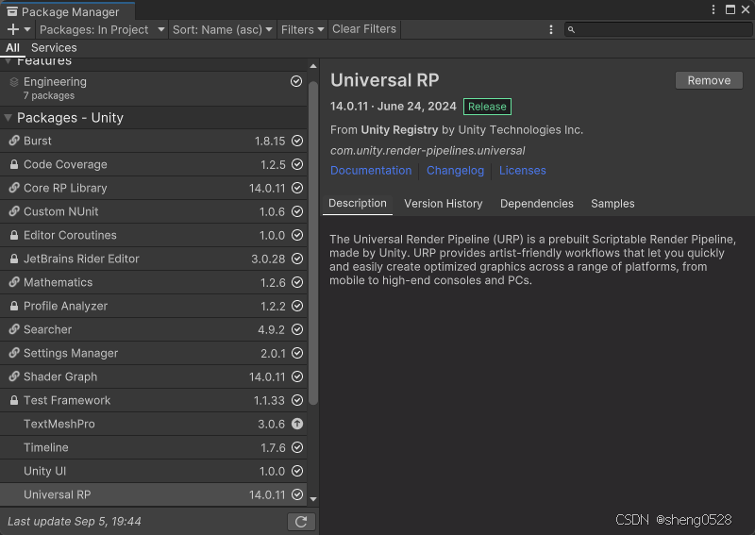Collapse the Packages - Unity section
This screenshot has height=535, width=755.
[x=8, y=118]
